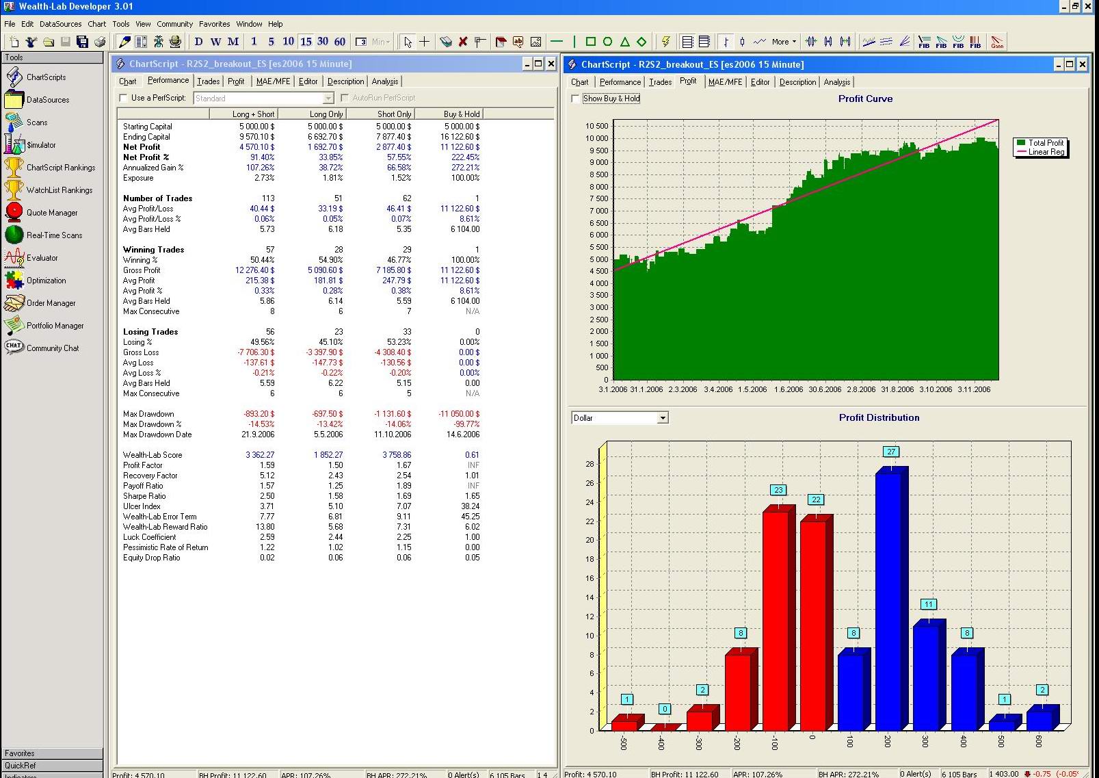Image resolution: width=1099 pixels, height=778 pixels.
Task: Click the printer toolbar icon
Action: tap(100, 42)
